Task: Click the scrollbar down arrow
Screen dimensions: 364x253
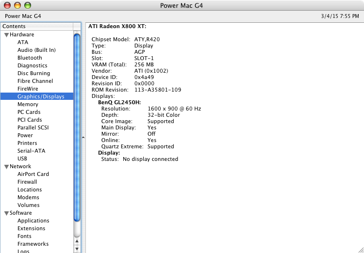Action: [77, 249]
